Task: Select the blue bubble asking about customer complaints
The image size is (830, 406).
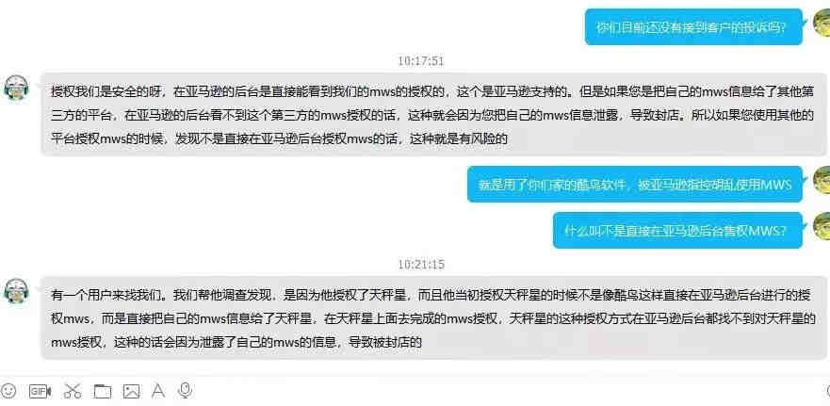Action: 693,27
